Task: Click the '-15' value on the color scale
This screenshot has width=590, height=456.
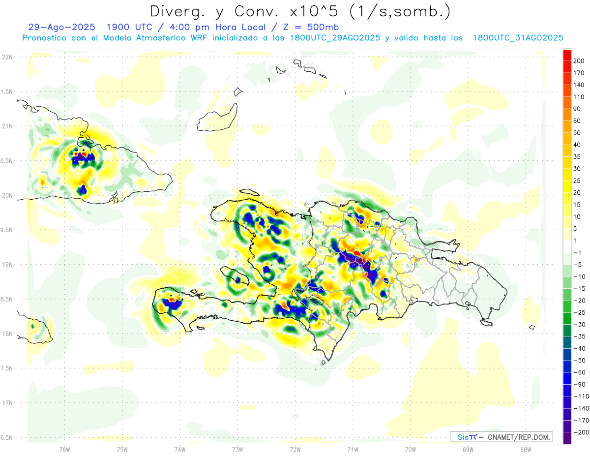Action: (579, 289)
